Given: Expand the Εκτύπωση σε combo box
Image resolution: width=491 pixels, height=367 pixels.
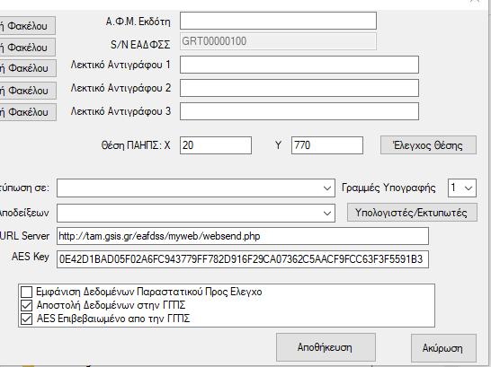Looking at the screenshot, I should click(196, 188).
